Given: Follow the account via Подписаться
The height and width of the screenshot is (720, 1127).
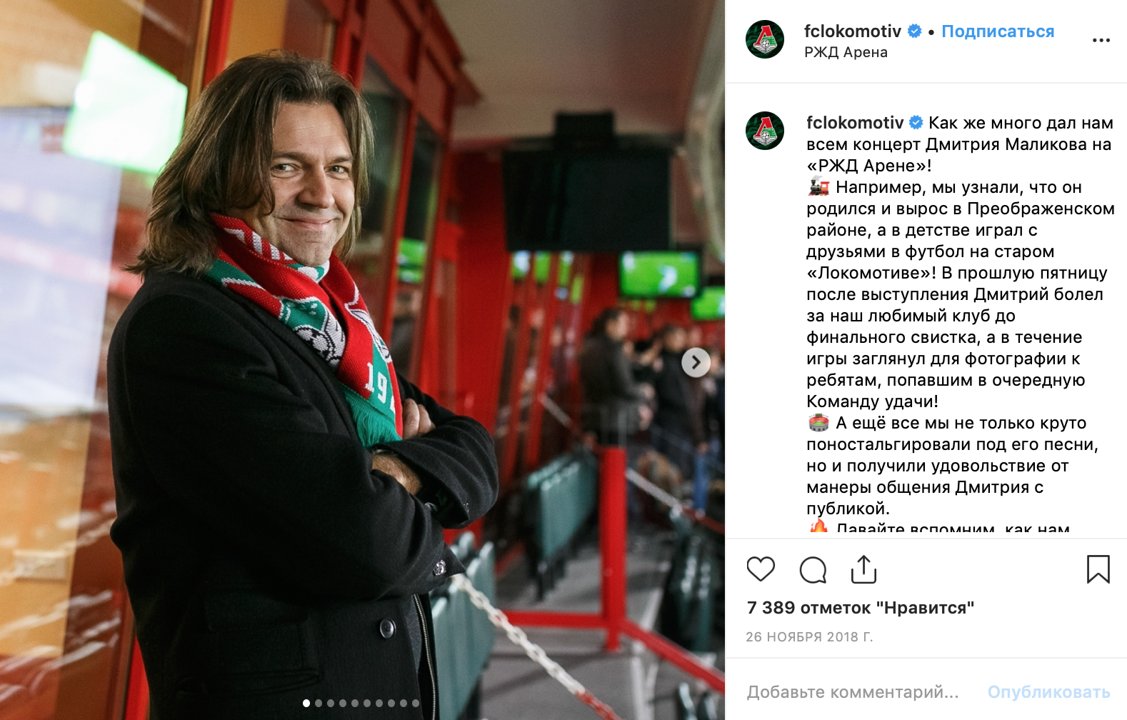Looking at the screenshot, I should [998, 31].
